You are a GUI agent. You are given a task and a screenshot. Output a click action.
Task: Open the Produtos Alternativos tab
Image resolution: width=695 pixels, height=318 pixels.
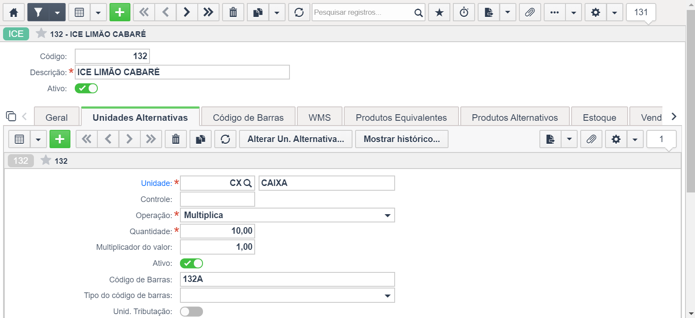515,117
